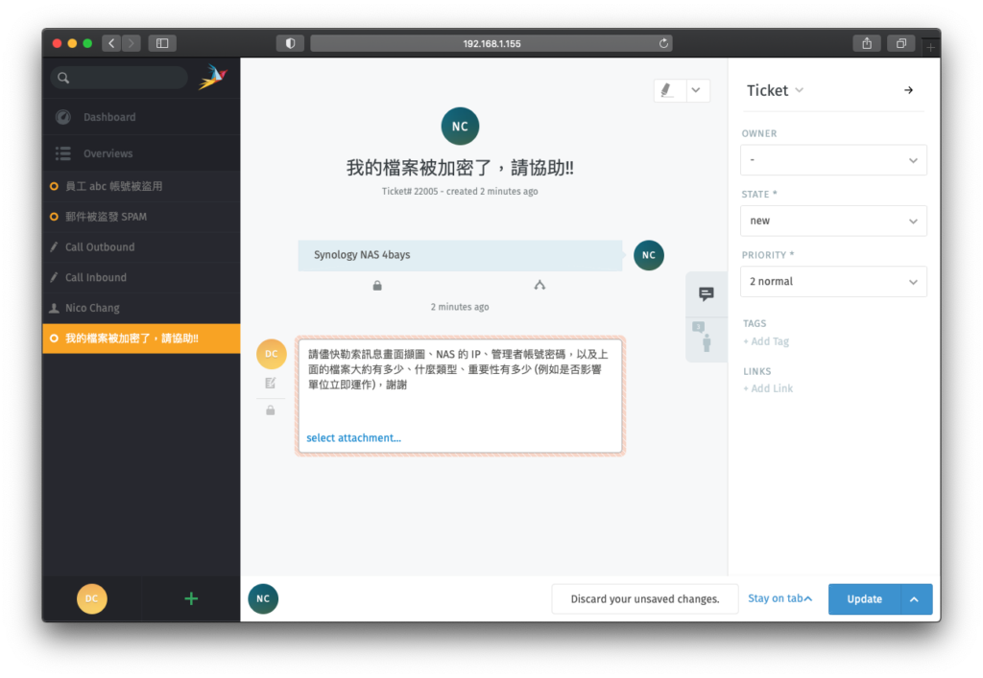Select active ticket 我的檔案被加密了 tab
Viewport: 983px width, 678px height.
pyautogui.click(x=141, y=339)
